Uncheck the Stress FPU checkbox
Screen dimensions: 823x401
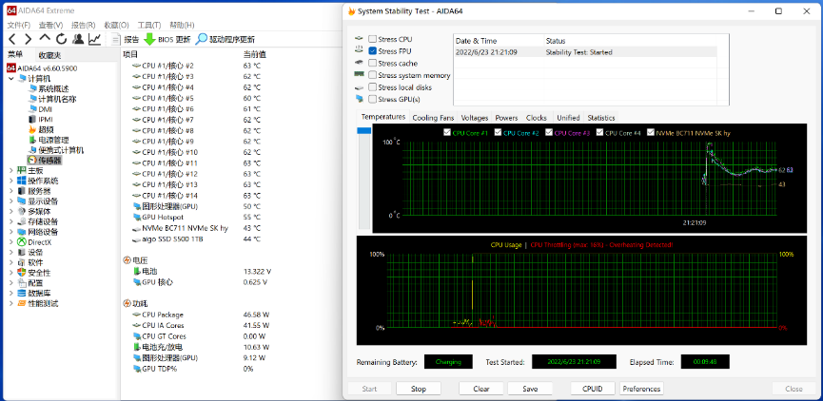(372, 51)
